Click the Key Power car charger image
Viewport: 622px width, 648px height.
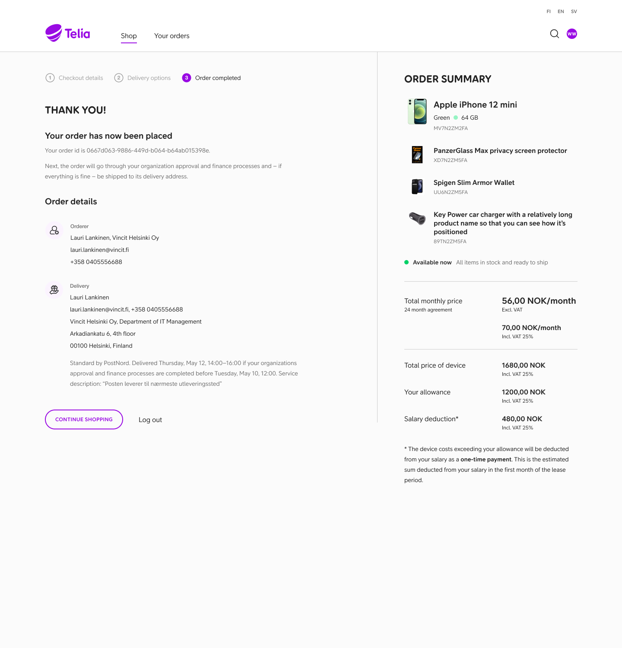pos(417,219)
